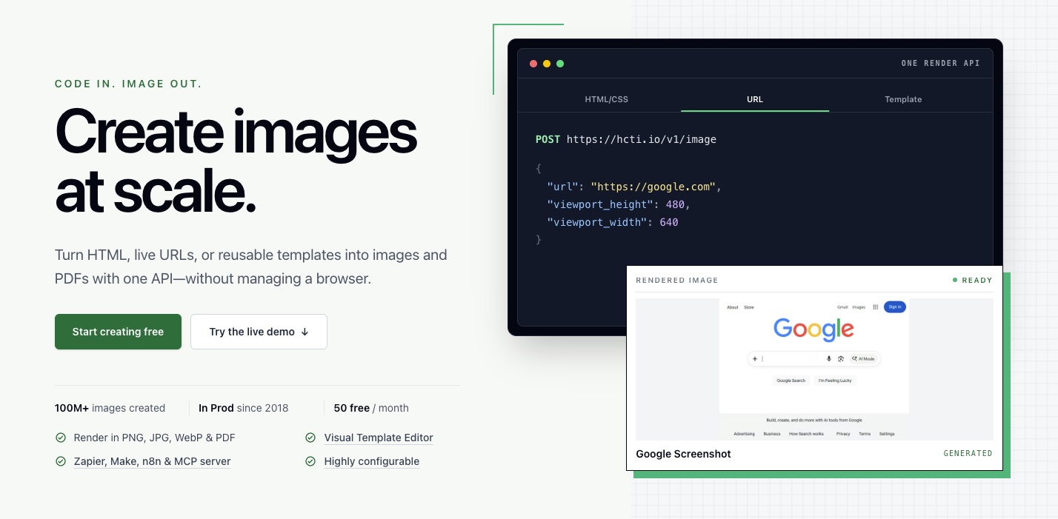Viewport: 1058px width, 519px height.
Task: Click check icon beside Visual Template Editor
Action: (x=310, y=438)
